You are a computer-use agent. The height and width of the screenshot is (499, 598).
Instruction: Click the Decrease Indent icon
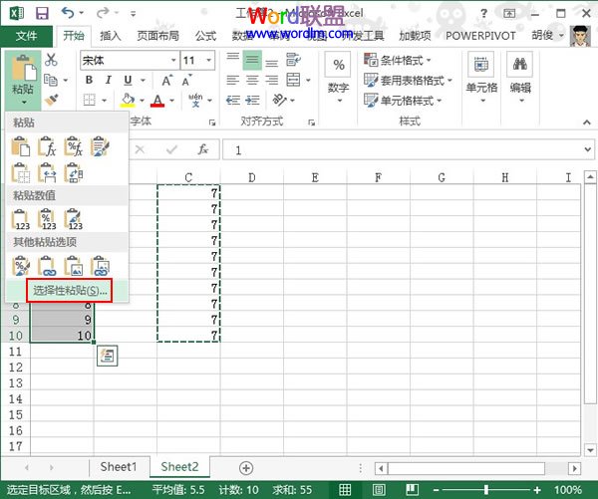point(232,101)
